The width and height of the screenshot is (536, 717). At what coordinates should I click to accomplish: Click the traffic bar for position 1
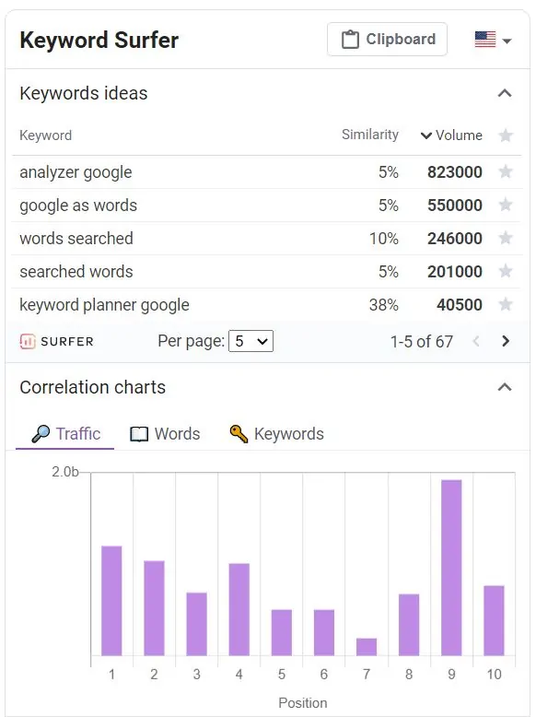coord(111,601)
